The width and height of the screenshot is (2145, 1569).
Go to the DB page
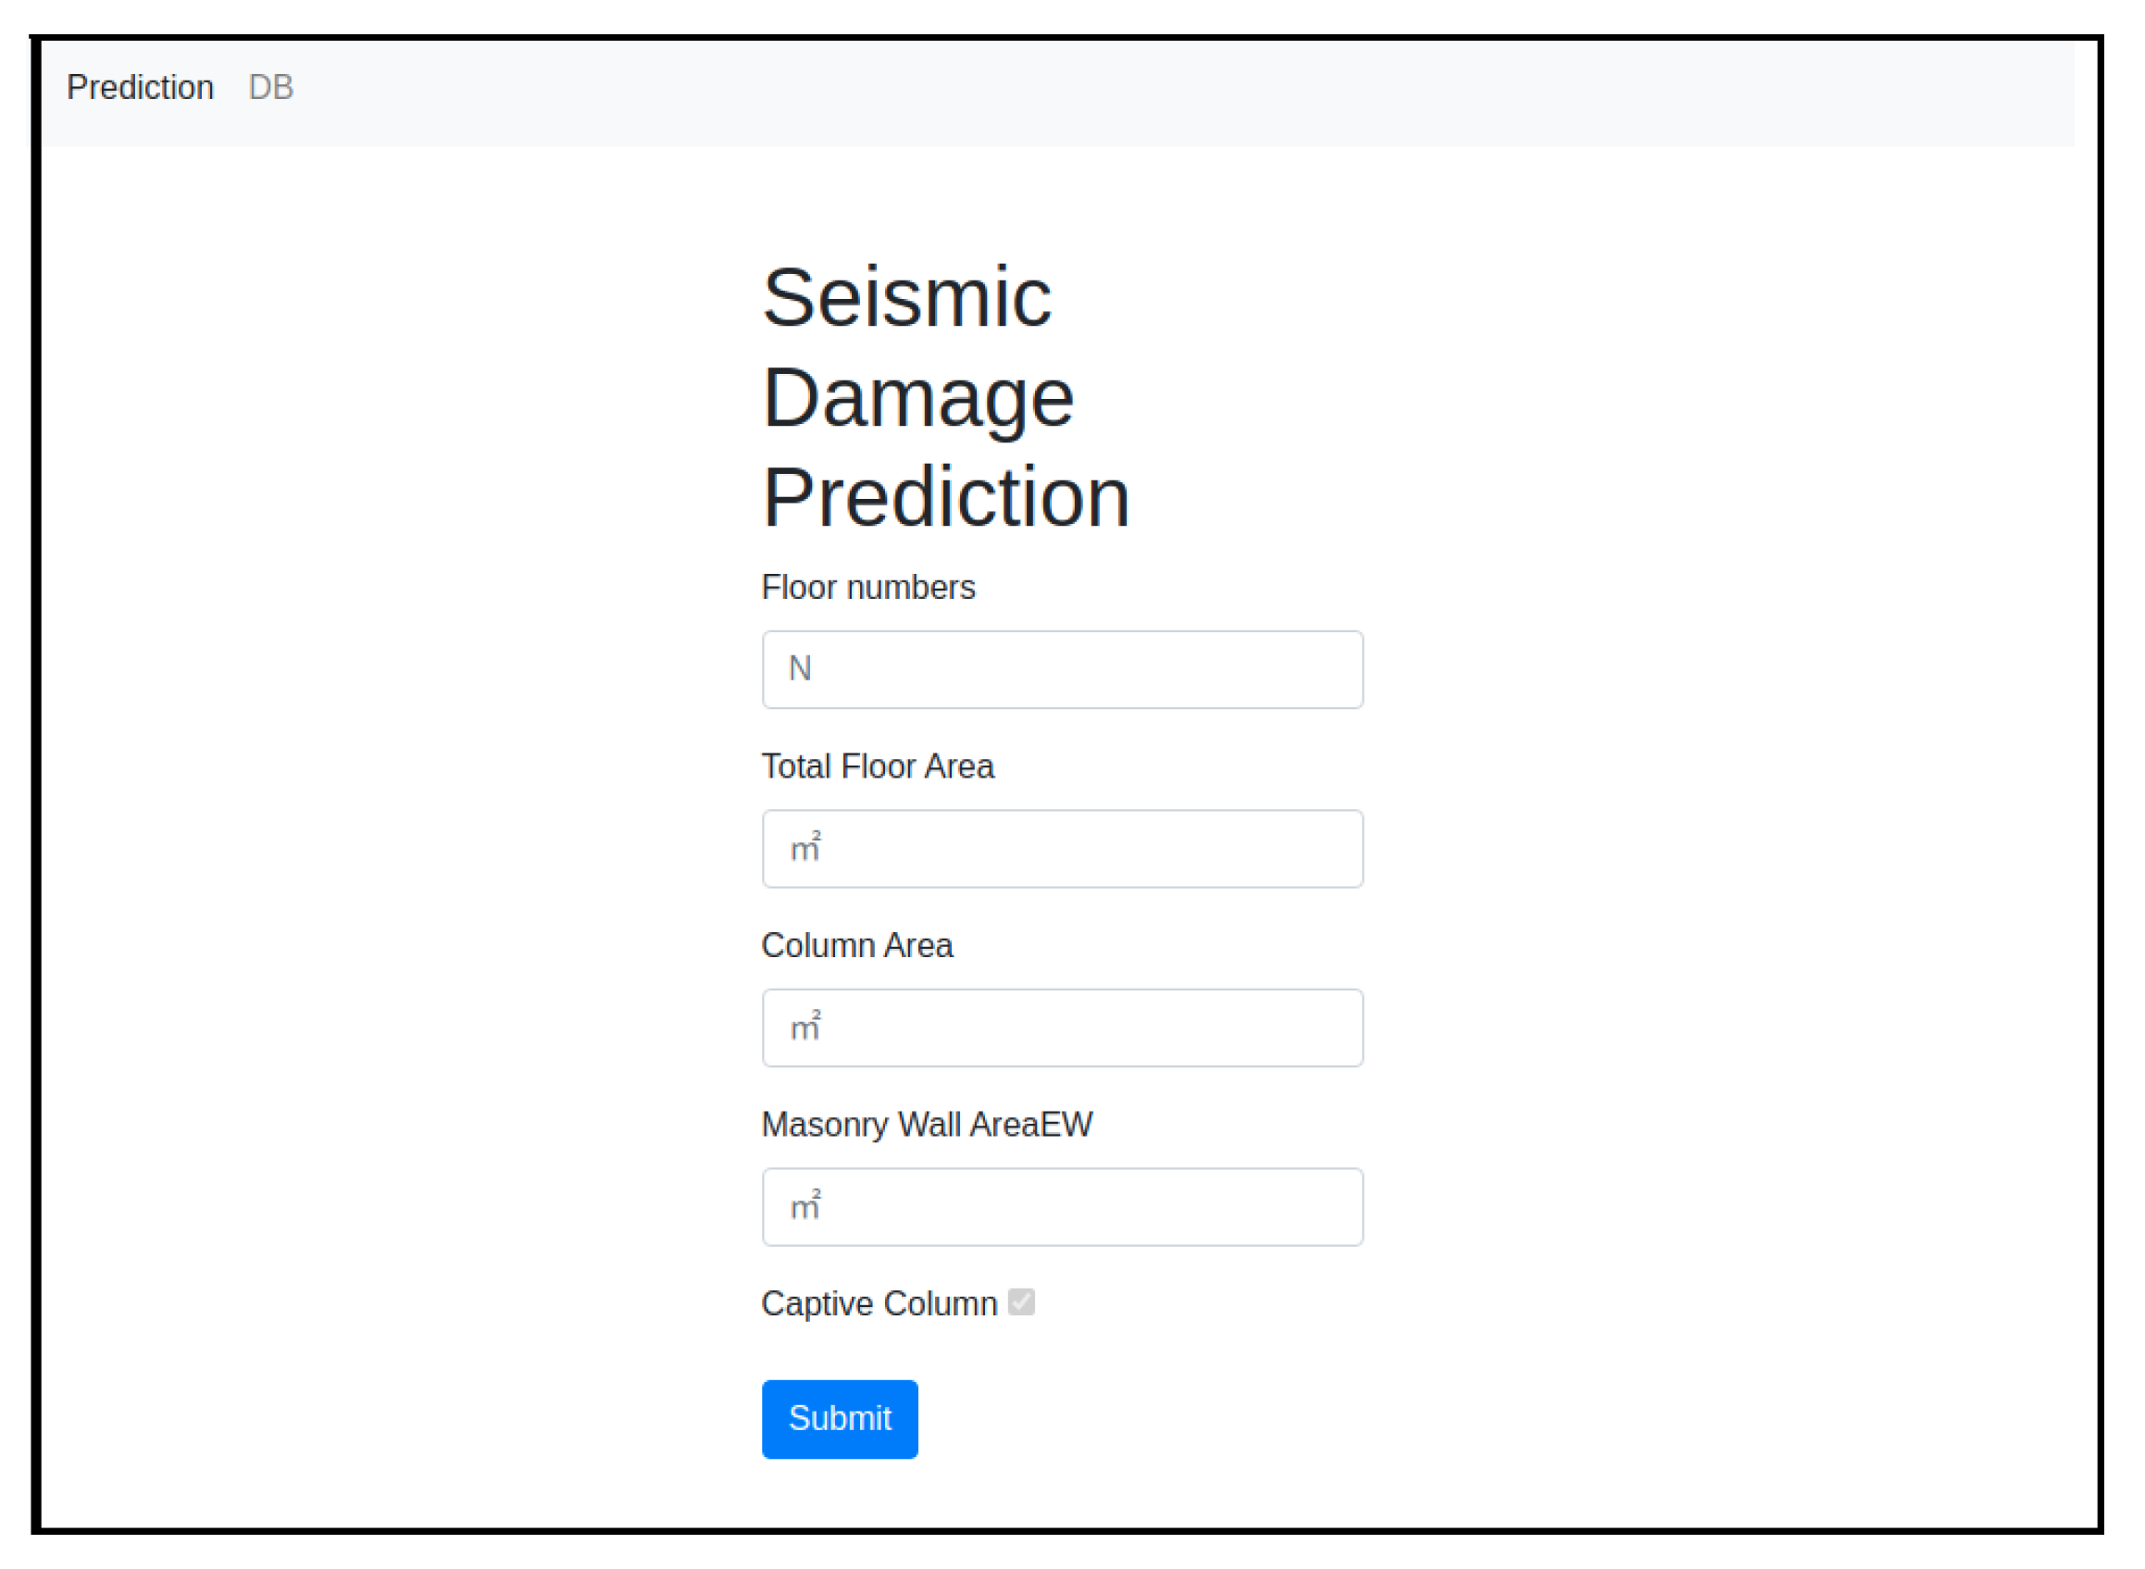(x=270, y=87)
